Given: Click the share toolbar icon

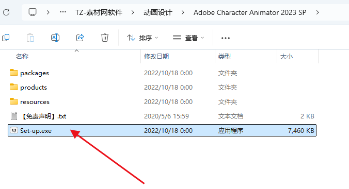Looking at the screenshot, I should click(x=80, y=38).
